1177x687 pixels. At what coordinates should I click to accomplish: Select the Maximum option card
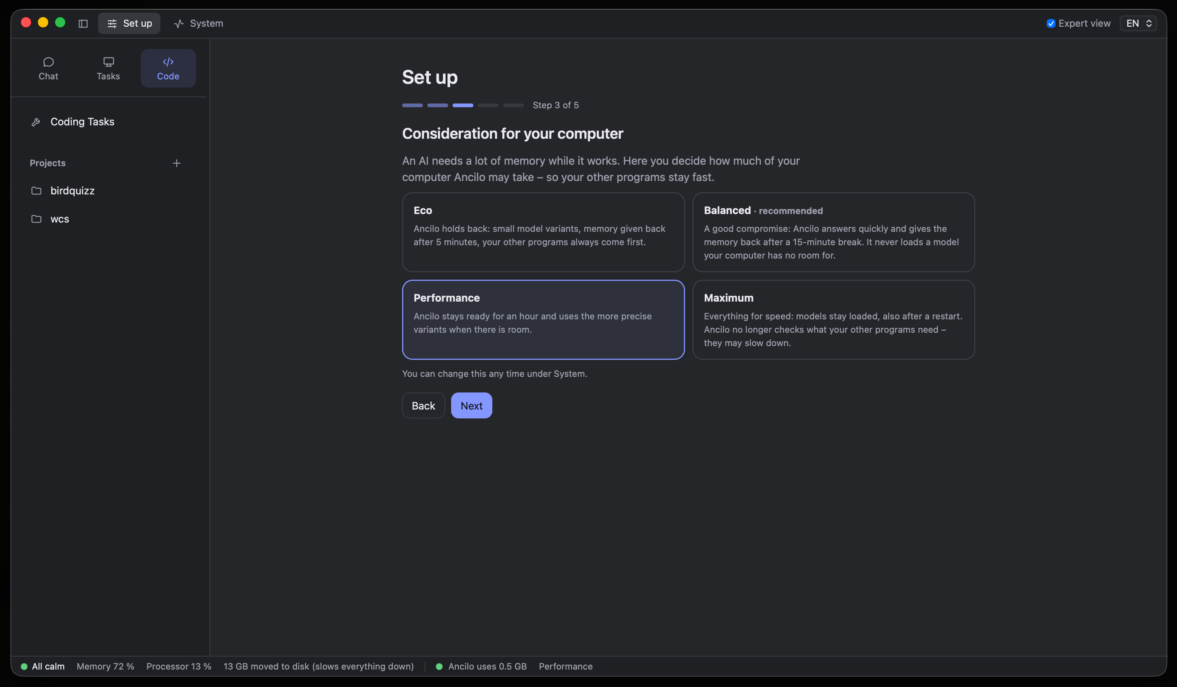[x=833, y=320]
